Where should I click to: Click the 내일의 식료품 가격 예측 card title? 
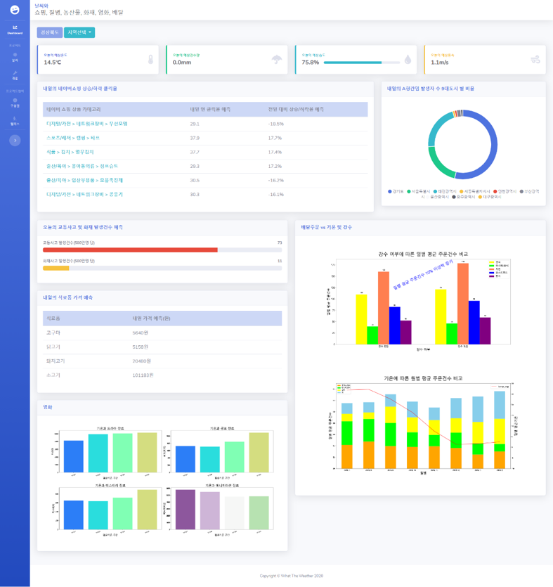point(67,297)
